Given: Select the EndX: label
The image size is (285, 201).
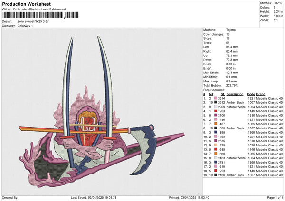Looking at the screenshot, I should pos(208,64).
